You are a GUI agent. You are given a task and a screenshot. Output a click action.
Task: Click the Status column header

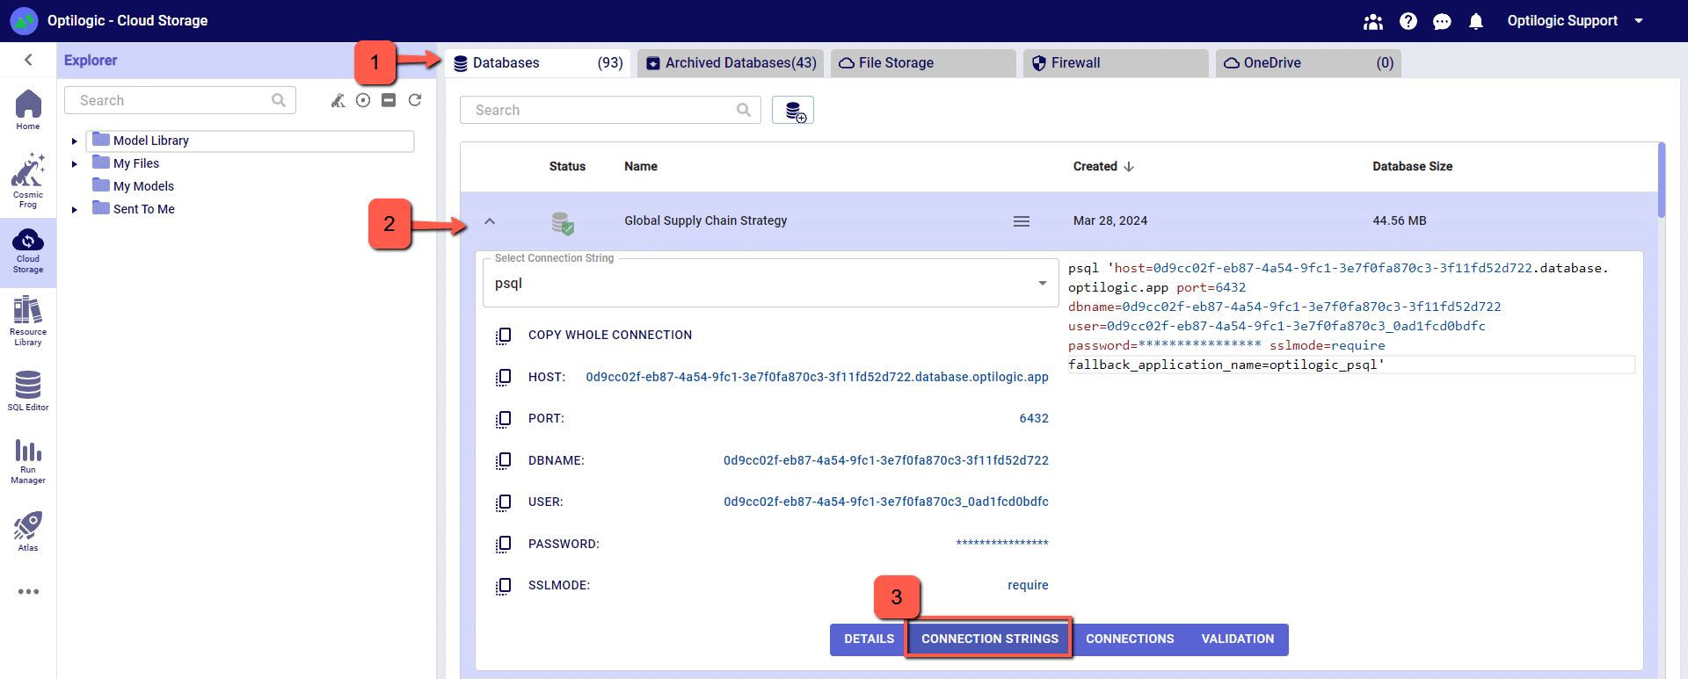pos(567,166)
